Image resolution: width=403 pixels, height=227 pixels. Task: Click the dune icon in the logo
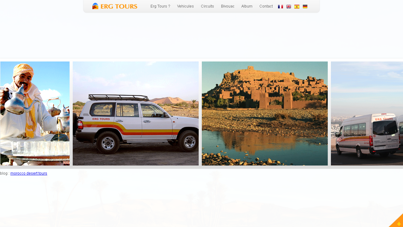tap(95, 6)
